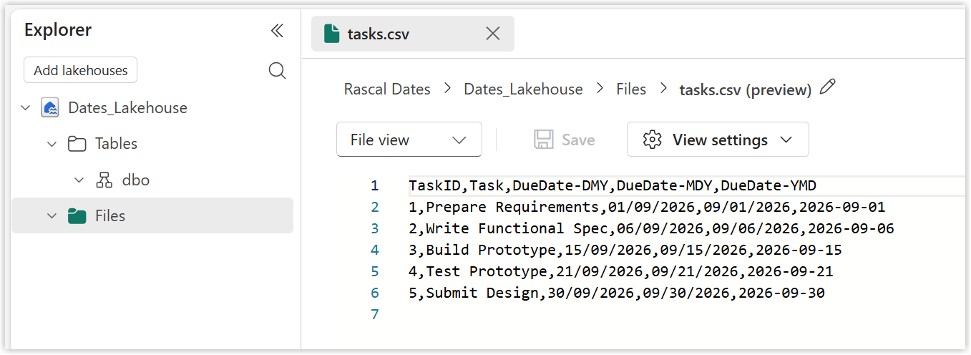This screenshot has height=355, width=971.
Task: Click the Explorer panel heading
Action: click(58, 30)
